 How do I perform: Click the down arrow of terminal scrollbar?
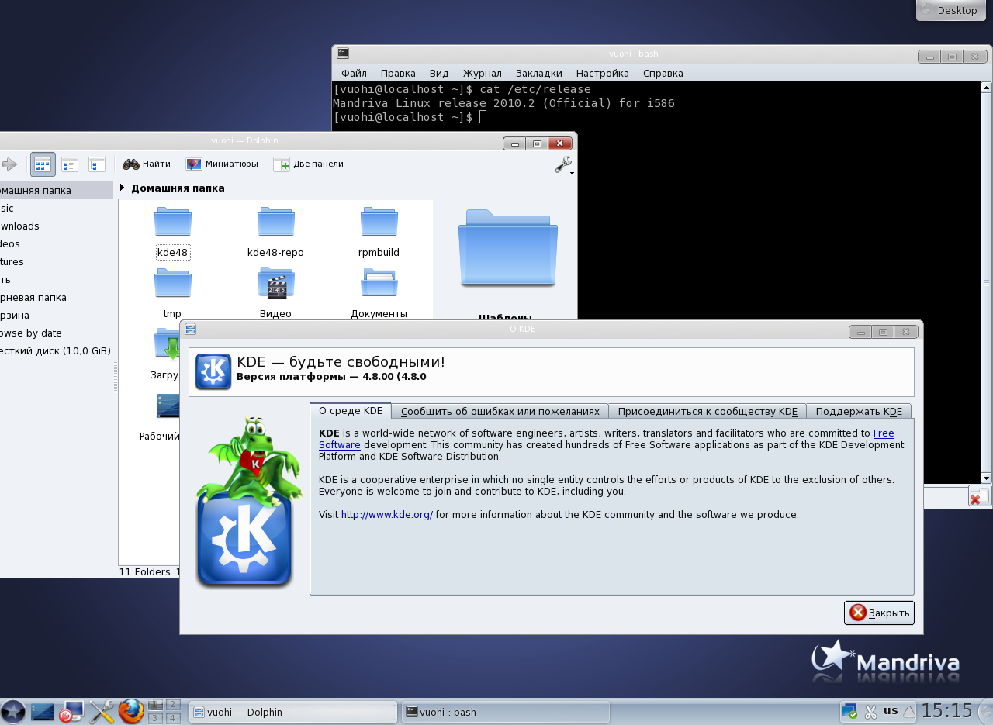tap(986, 478)
